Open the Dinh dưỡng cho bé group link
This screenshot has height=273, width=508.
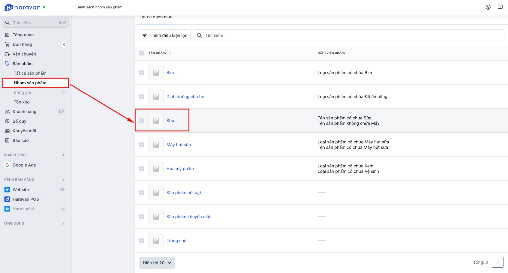click(185, 97)
